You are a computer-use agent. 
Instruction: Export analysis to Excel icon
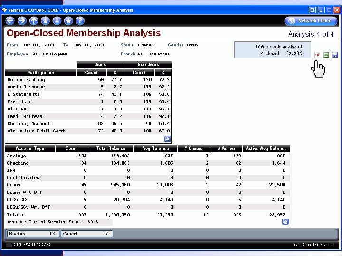[326, 55]
